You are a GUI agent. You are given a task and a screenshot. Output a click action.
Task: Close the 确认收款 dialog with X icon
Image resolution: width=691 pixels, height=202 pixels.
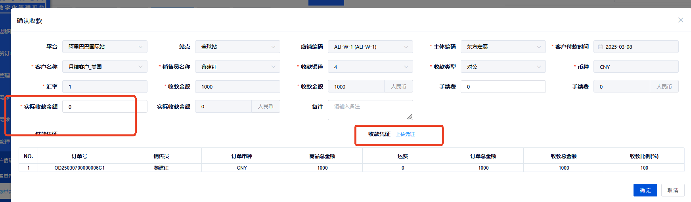pos(680,20)
